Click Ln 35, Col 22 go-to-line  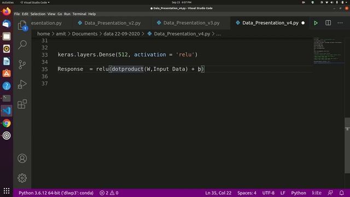[x=218, y=193]
